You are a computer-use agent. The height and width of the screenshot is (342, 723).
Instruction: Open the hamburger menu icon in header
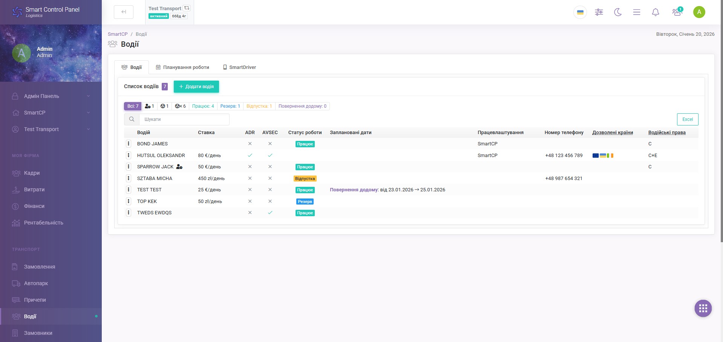coord(637,12)
